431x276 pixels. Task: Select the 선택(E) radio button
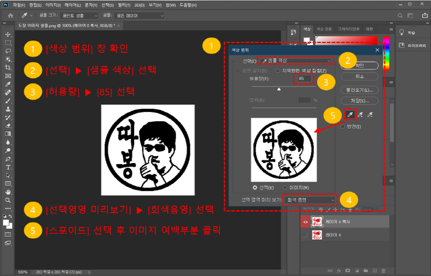255,187
